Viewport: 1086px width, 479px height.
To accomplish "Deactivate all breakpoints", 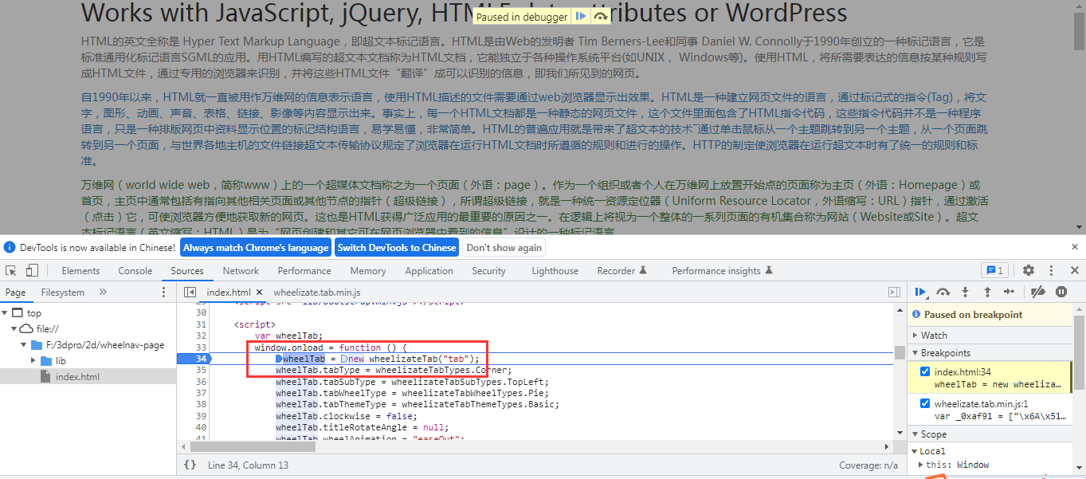I will [x=1038, y=293].
